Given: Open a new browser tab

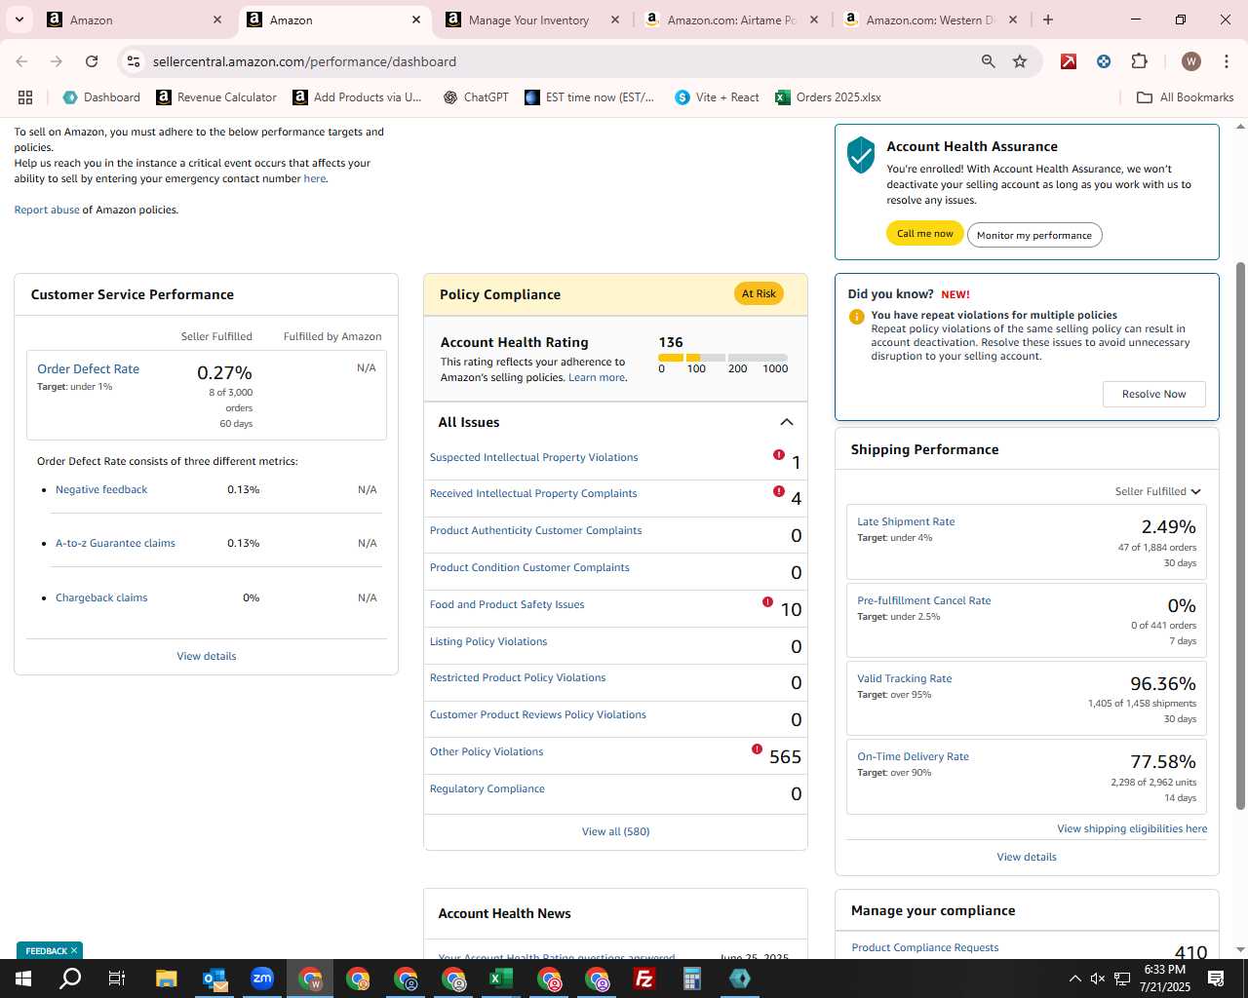Looking at the screenshot, I should pyautogui.click(x=1048, y=19).
